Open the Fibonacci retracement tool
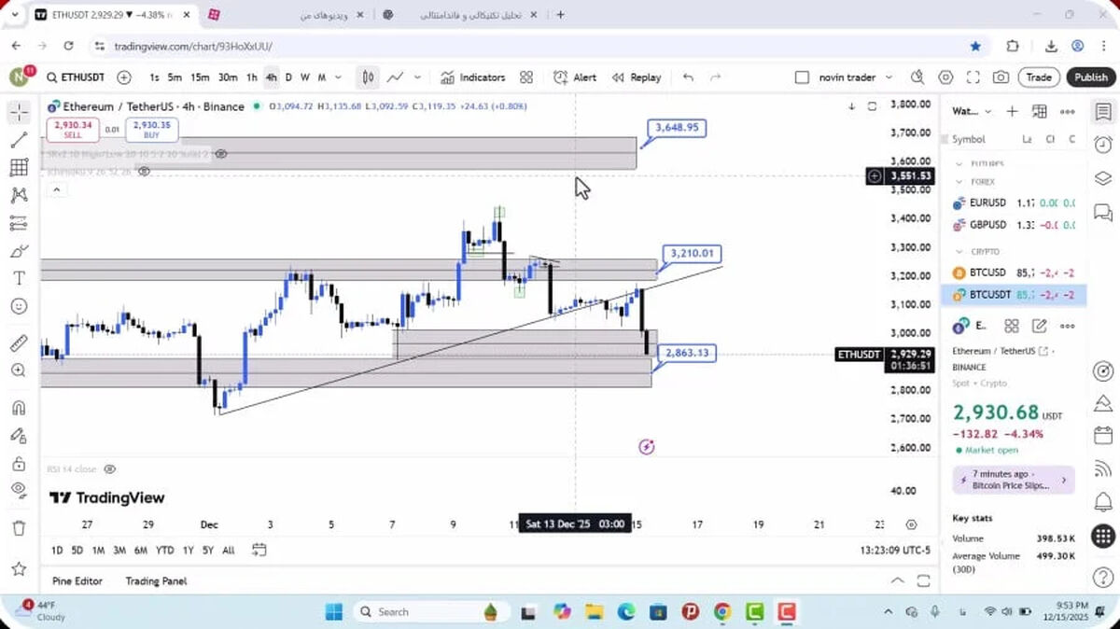1120x629 pixels. (x=18, y=167)
